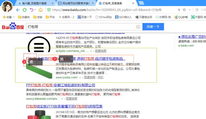Open the dropdown arrow right of the star
This screenshot has width=206, height=119.
point(190,10)
